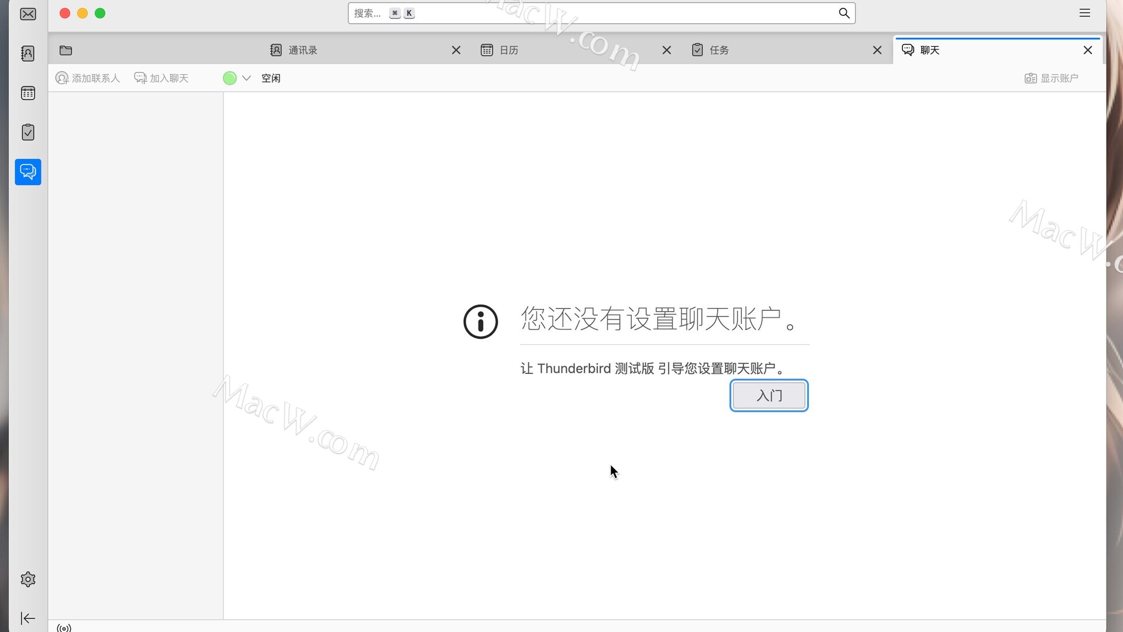Click the 入门 get started button
This screenshot has width=1123, height=632.
click(769, 396)
